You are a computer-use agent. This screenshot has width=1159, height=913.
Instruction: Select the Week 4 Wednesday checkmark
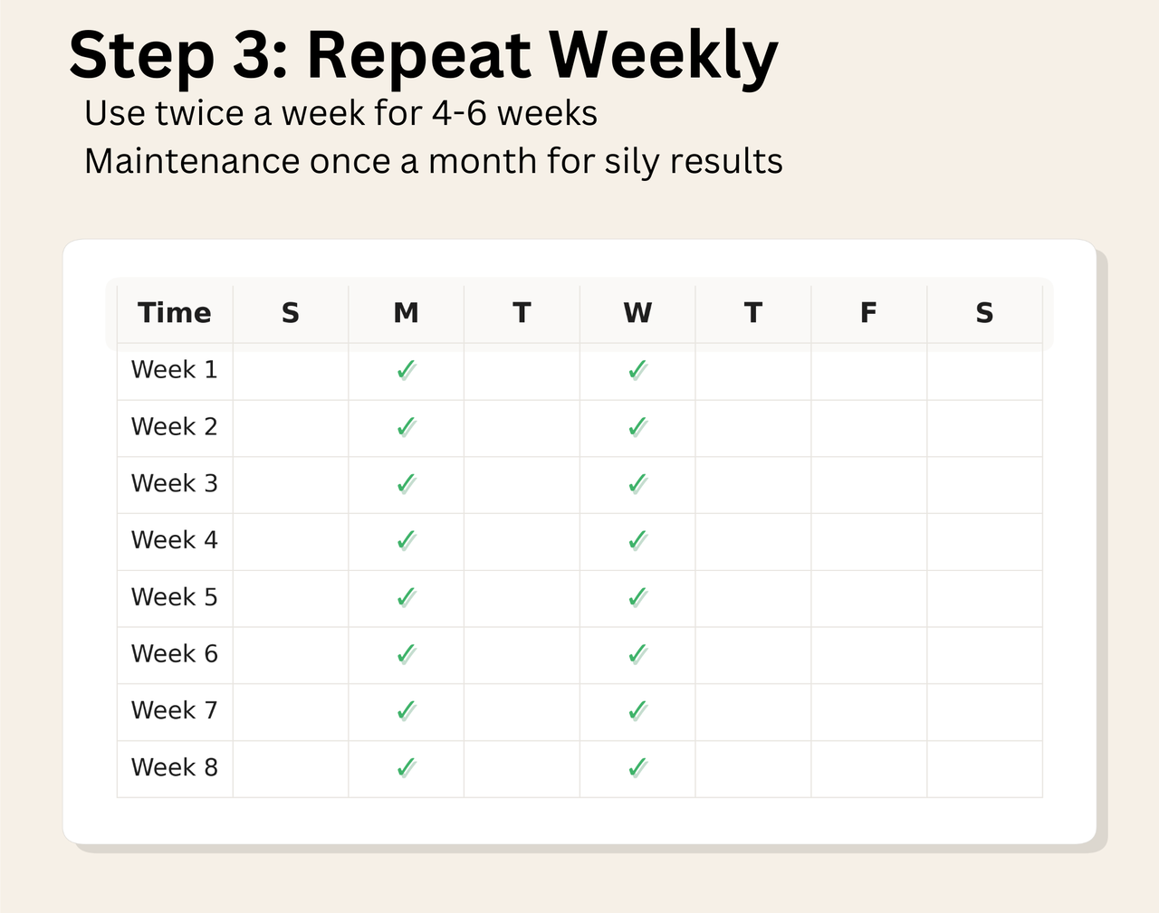(637, 541)
